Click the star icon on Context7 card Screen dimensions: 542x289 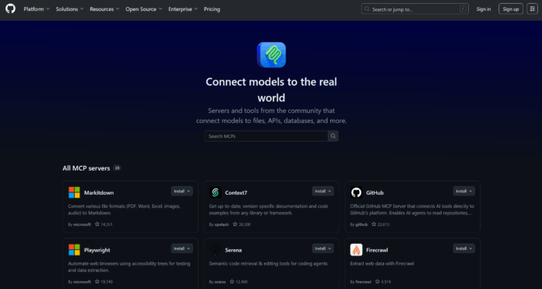[235, 224]
